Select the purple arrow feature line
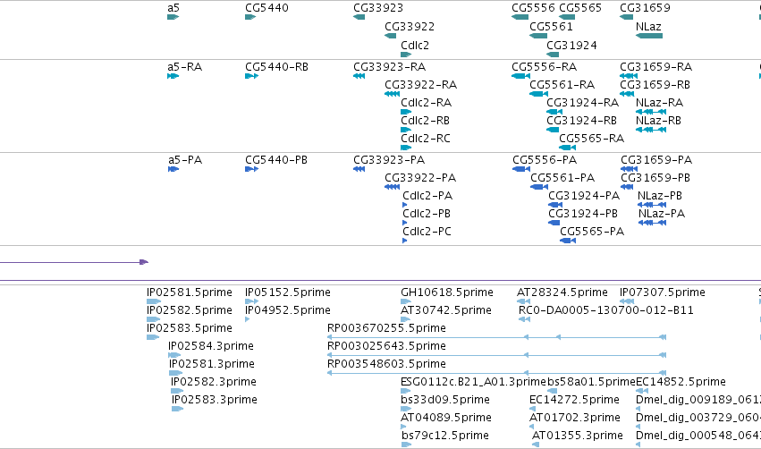 (73, 262)
